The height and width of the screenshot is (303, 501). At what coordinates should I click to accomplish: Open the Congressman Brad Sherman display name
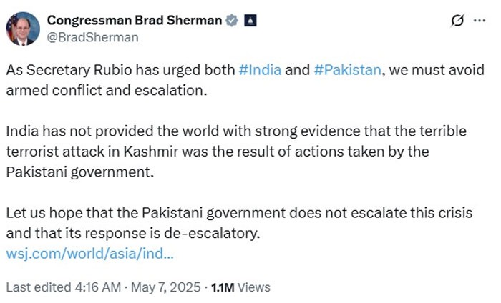point(135,21)
